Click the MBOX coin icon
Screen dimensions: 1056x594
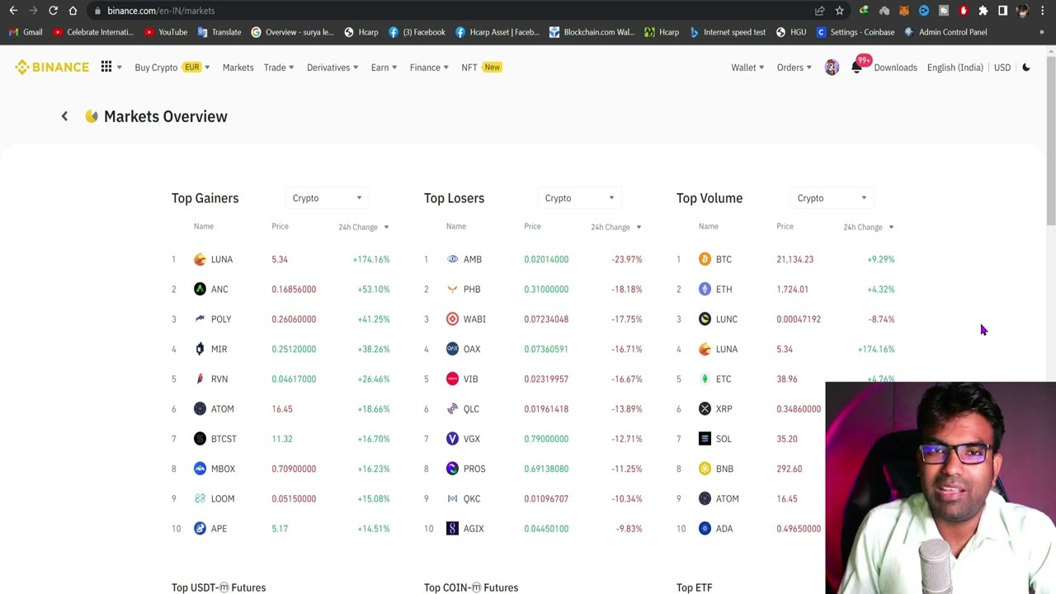coord(200,469)
